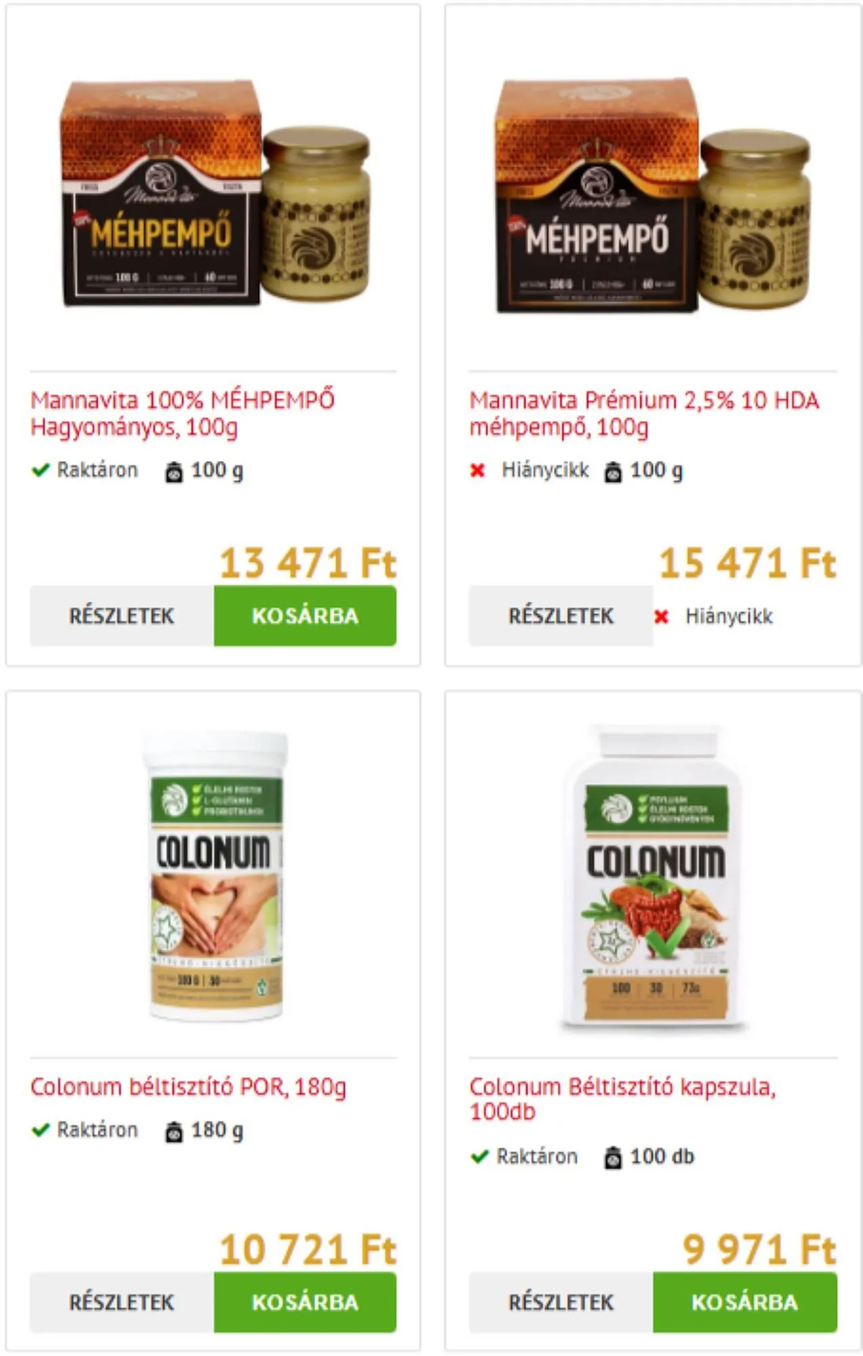Click the weight icon next to 100 db
The width and height of the screenshot is (863, 1356).
click(x=613, y=1157)
